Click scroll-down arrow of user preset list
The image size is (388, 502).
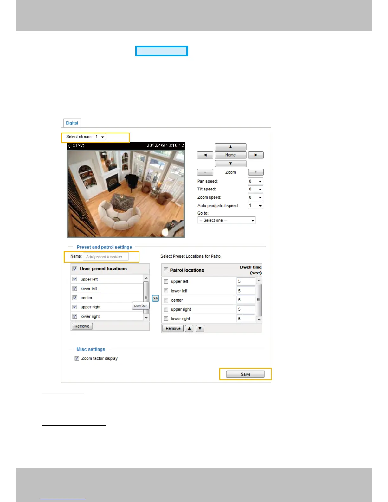coord(146,318)
